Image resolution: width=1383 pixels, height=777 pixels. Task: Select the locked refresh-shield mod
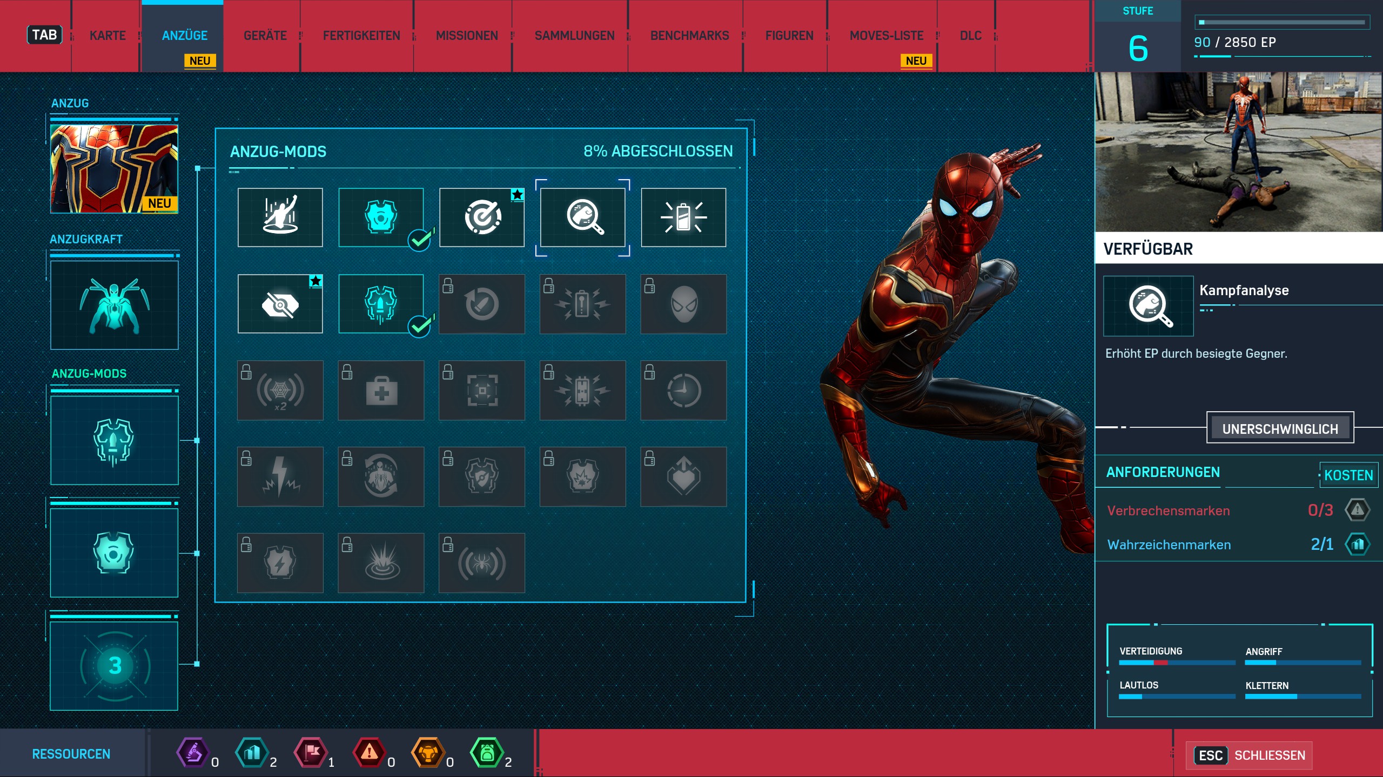(x=482, y=304)
